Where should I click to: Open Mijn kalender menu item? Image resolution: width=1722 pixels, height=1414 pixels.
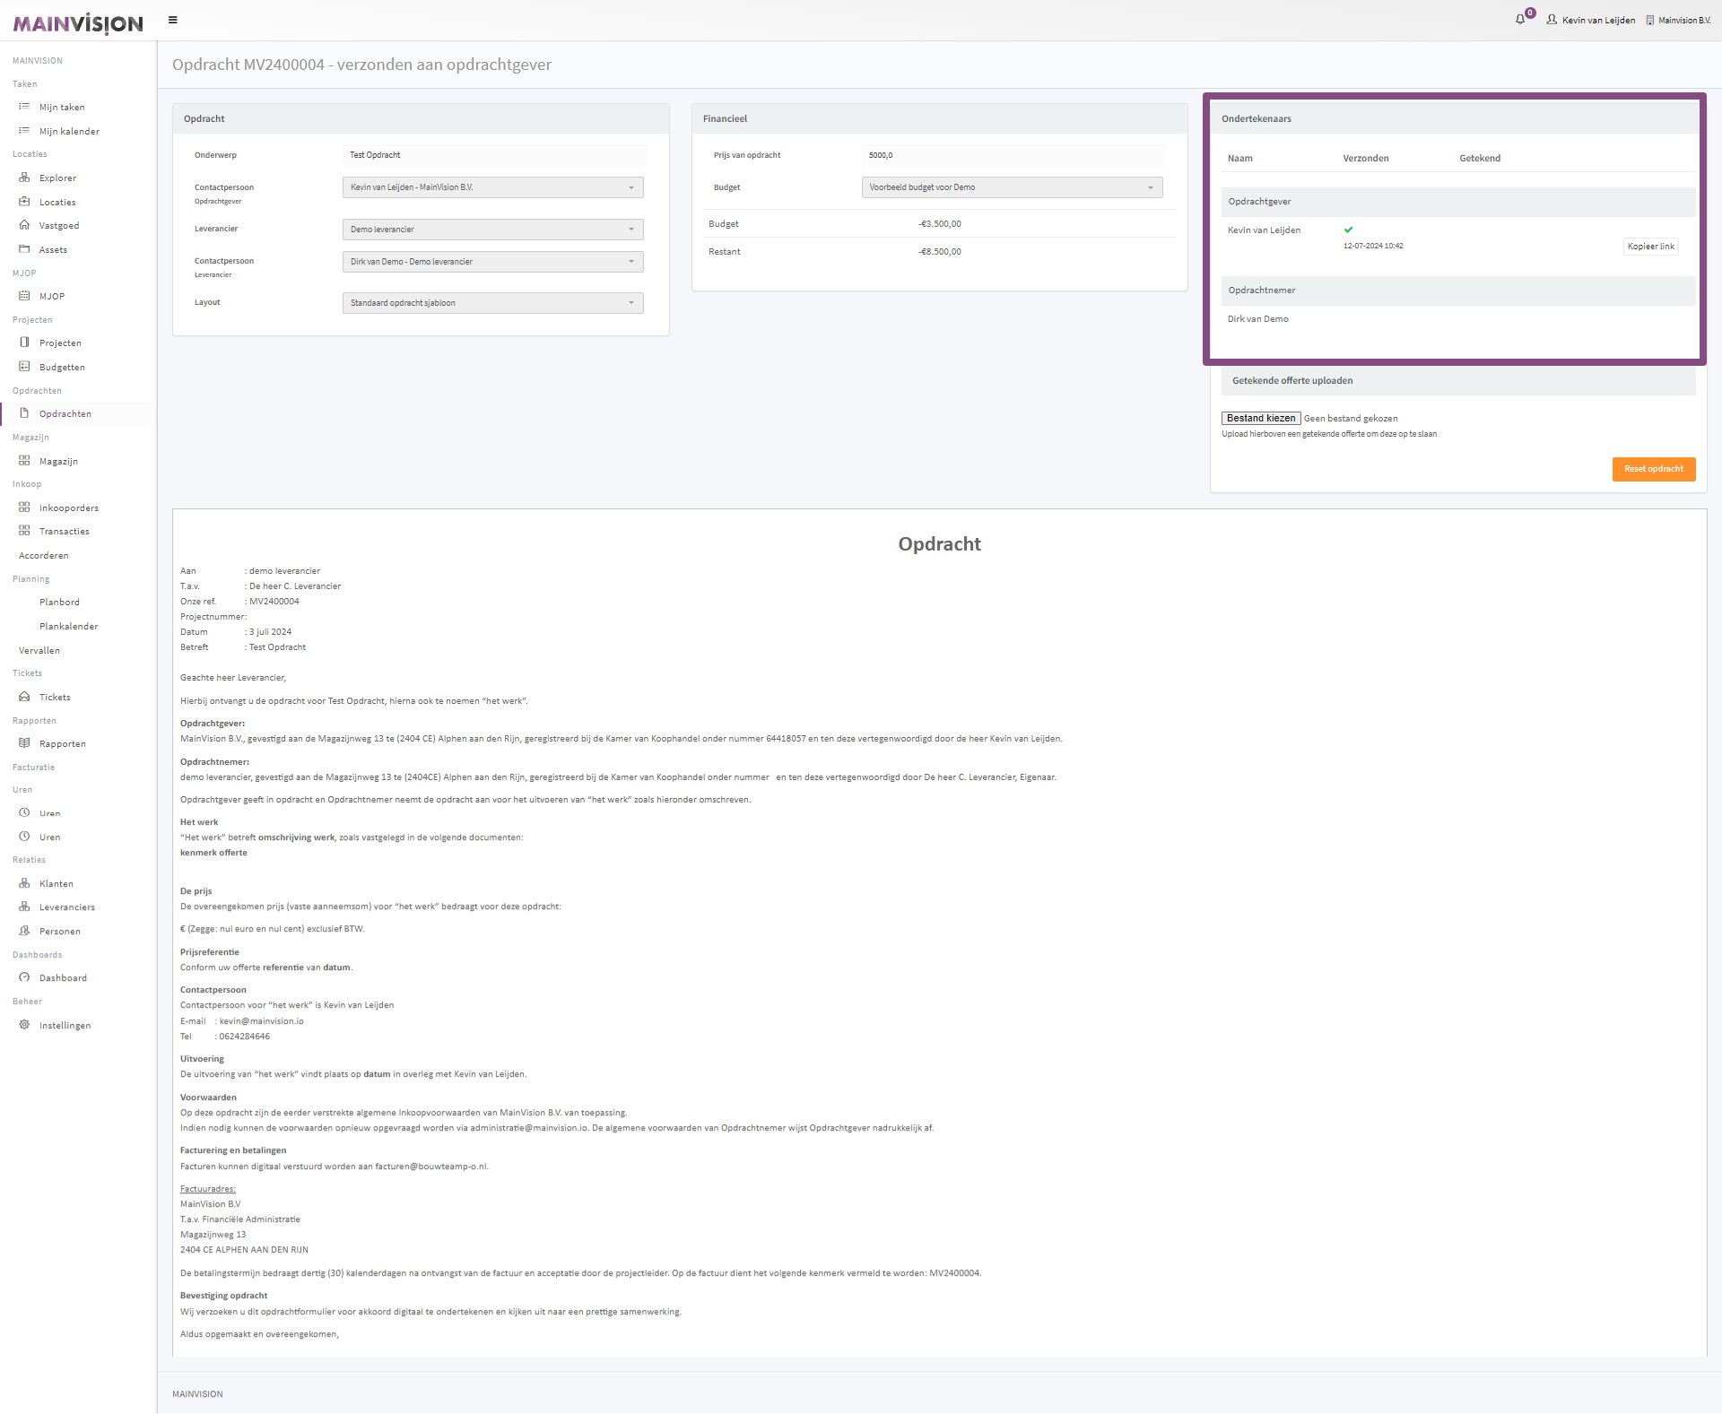(x=69, y=132)
